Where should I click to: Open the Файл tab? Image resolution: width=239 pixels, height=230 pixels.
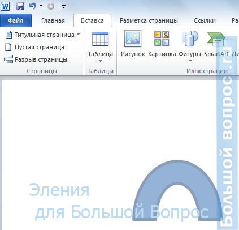pos(16,20)
